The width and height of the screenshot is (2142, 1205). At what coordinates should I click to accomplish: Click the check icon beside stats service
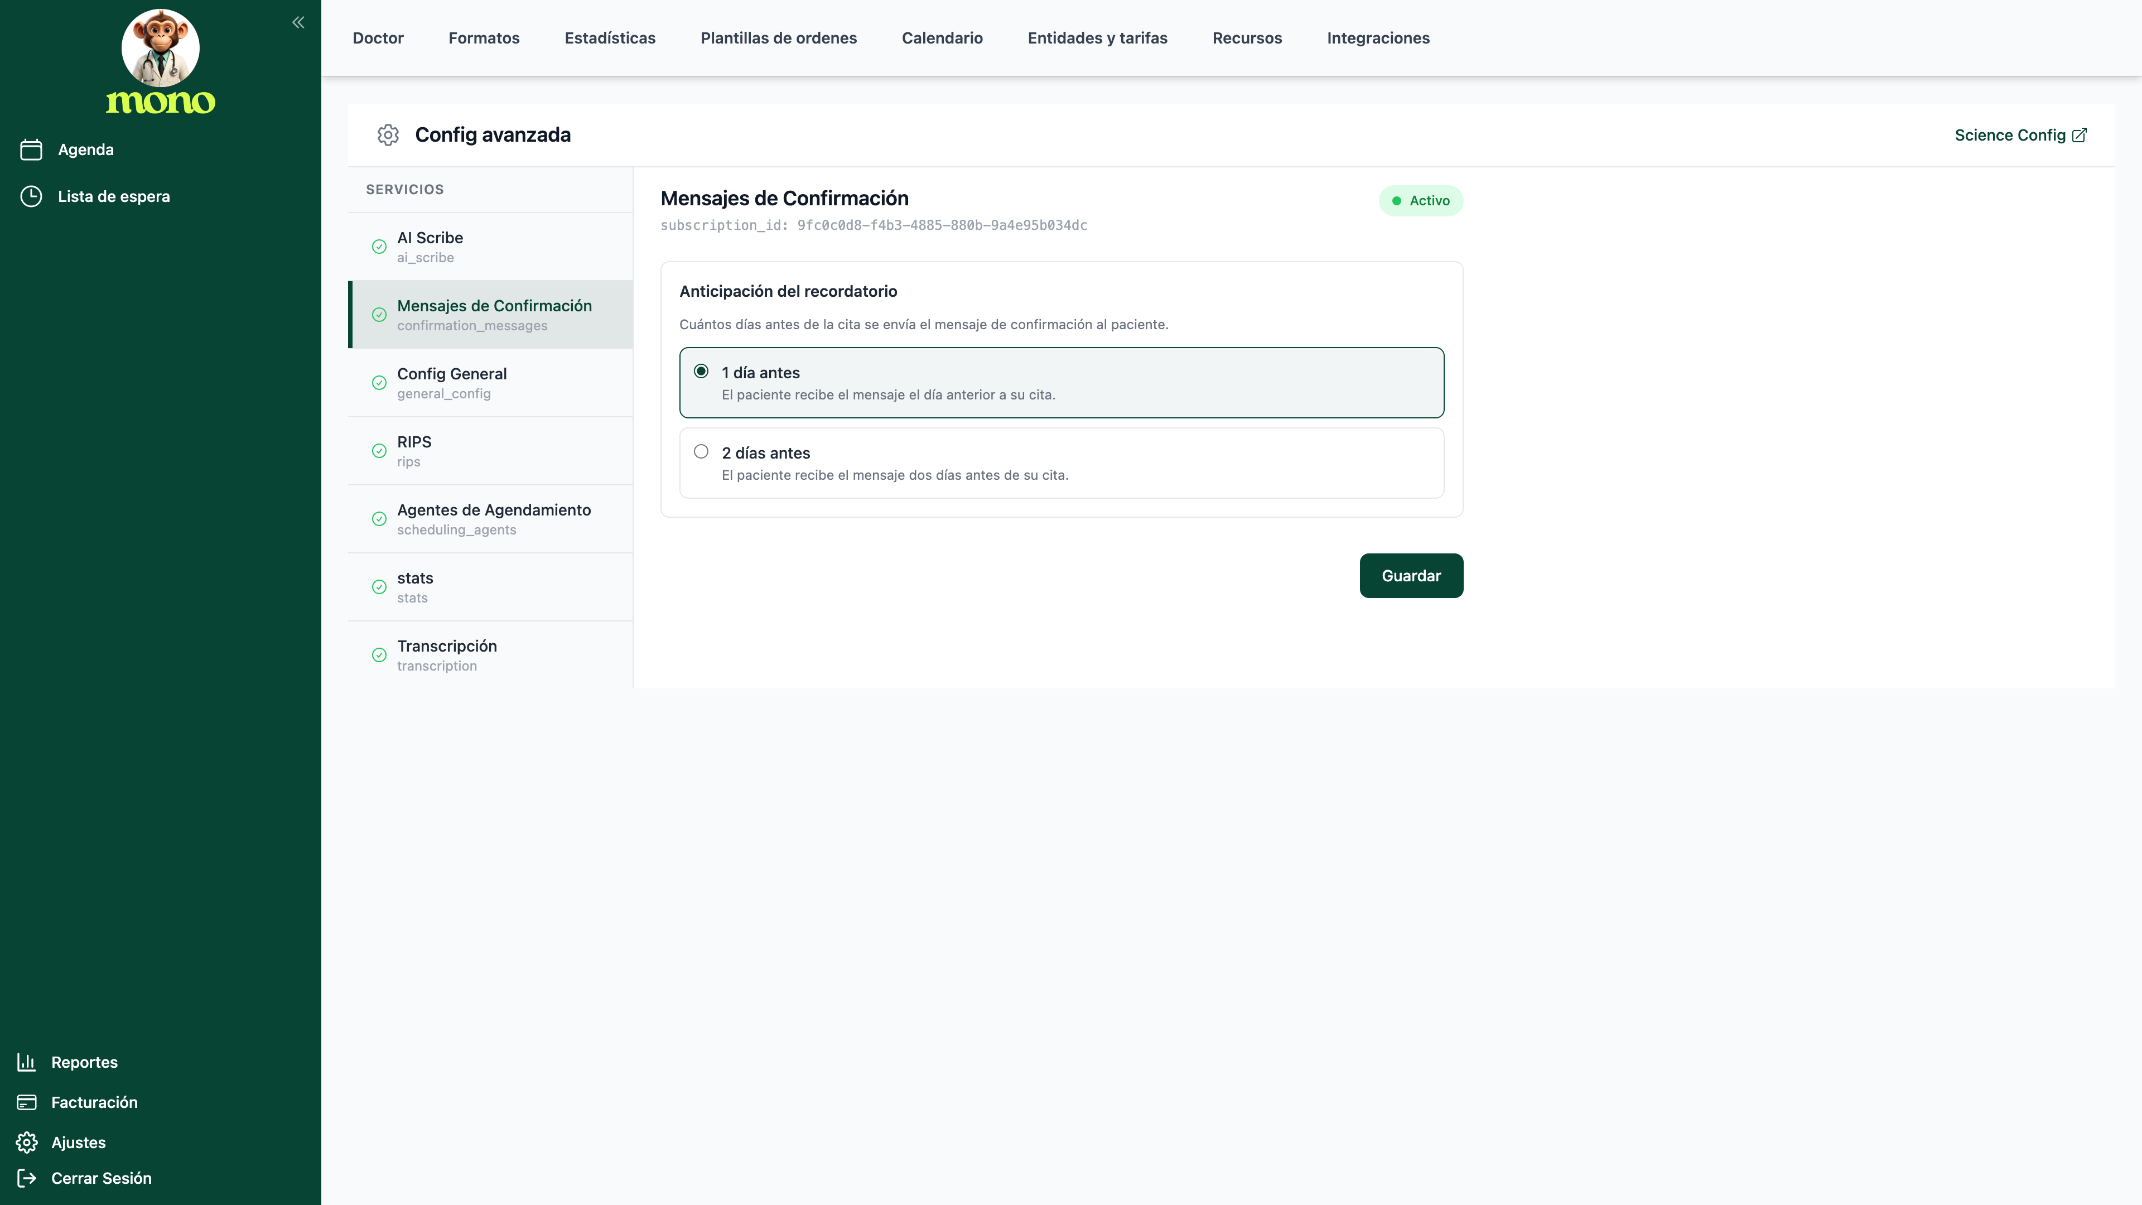[379, 587]
